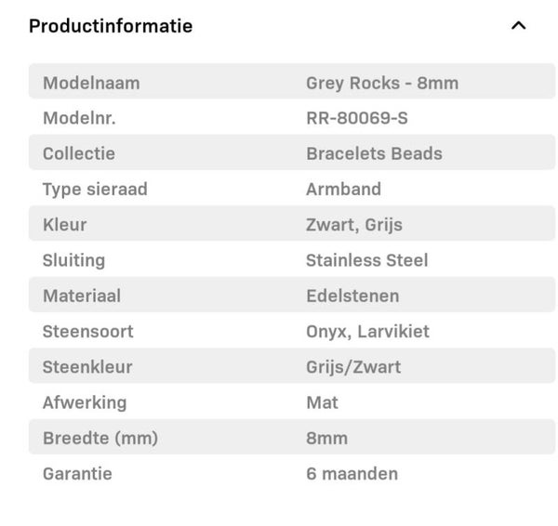Image resolution: width=558 pixels, height=526 pixels.
Task: Select the Modelnaam label
Action: [x=91, y=83]
